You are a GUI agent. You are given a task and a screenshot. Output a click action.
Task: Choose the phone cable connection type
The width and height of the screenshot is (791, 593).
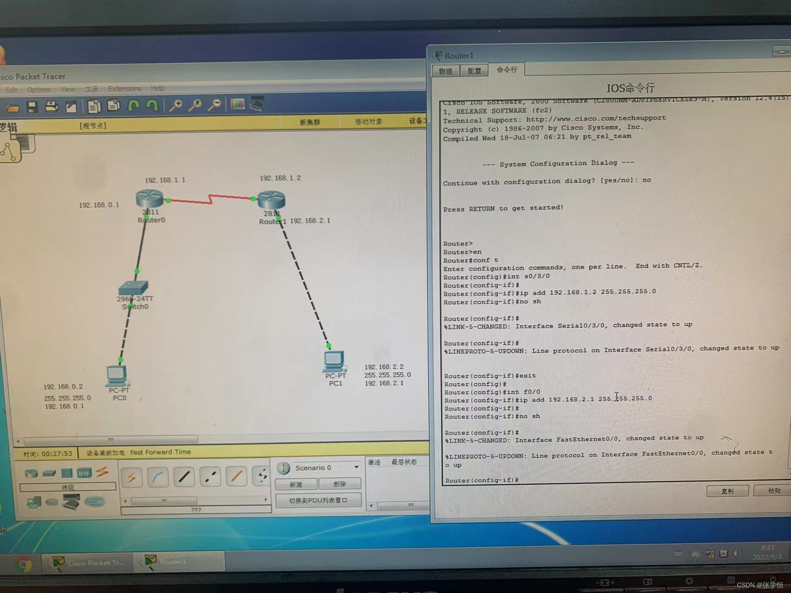(263, 475)
